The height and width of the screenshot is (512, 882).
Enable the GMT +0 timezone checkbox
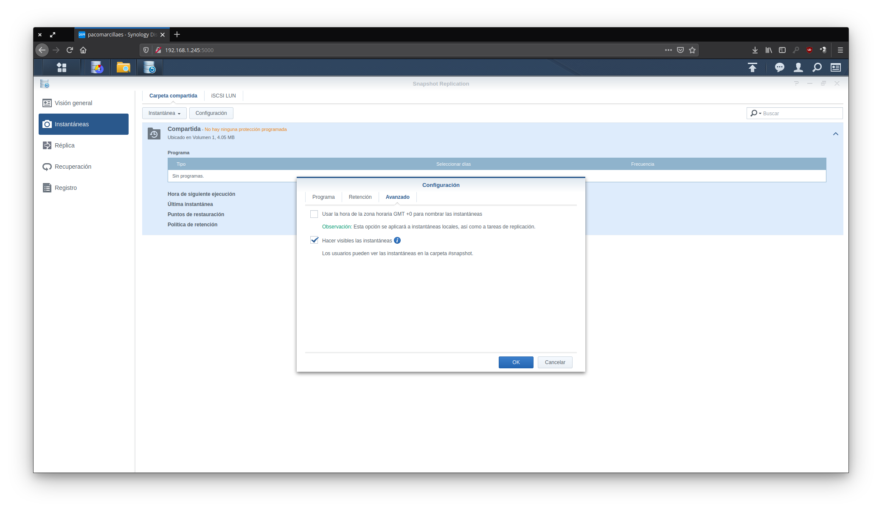tap(314, 214)
